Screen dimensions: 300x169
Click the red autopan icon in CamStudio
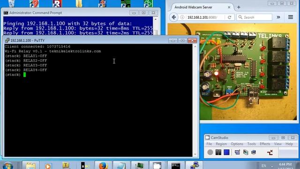click(x=270, y=152)
